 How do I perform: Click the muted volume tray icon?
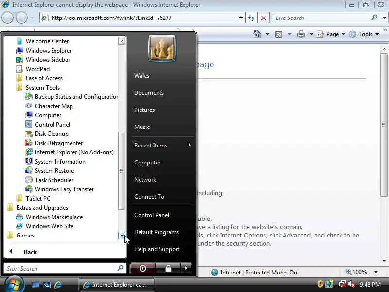tap(352, 284)
